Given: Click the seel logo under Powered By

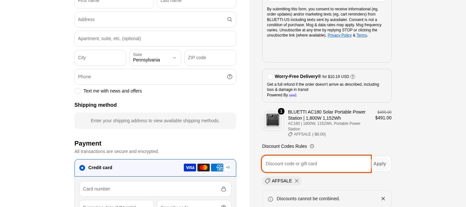Looking at the screenshot, I should coord(293,95).
